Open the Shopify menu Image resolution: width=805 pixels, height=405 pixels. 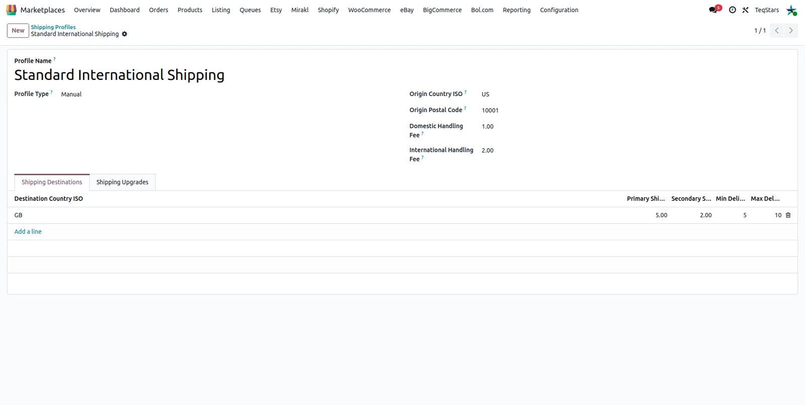328,10
